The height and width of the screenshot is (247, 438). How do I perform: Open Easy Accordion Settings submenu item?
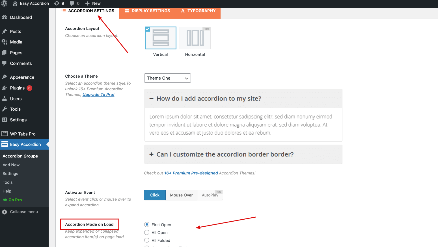click(10, 174)
